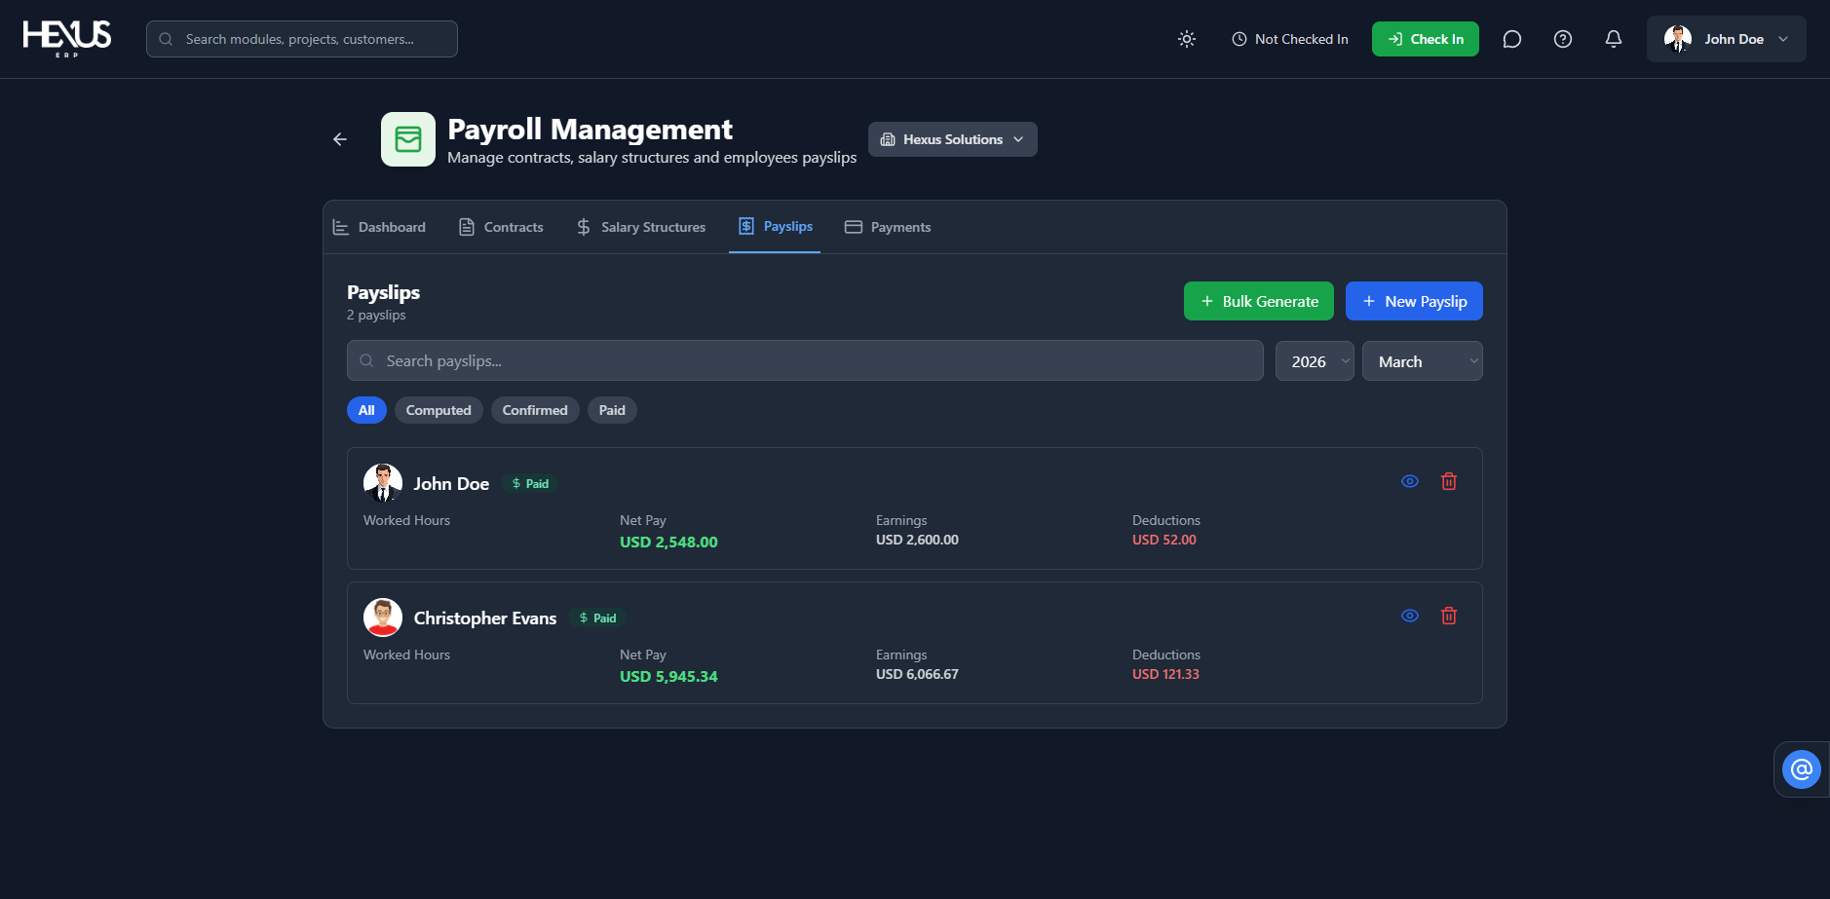Filter payslips by Computed status
The height and width of the screenshot is (899, 1830).
[438, 410]
